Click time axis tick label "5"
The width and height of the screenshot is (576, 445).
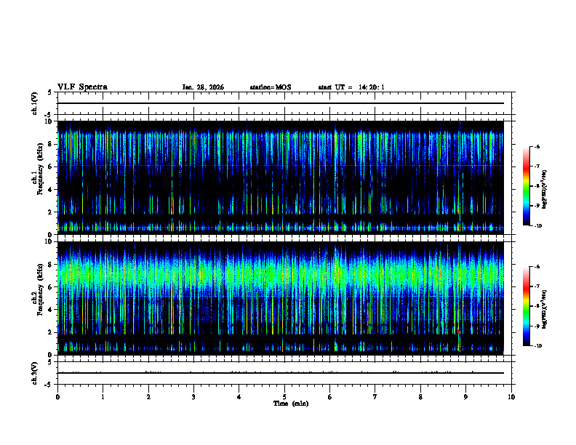coord(284,397)
